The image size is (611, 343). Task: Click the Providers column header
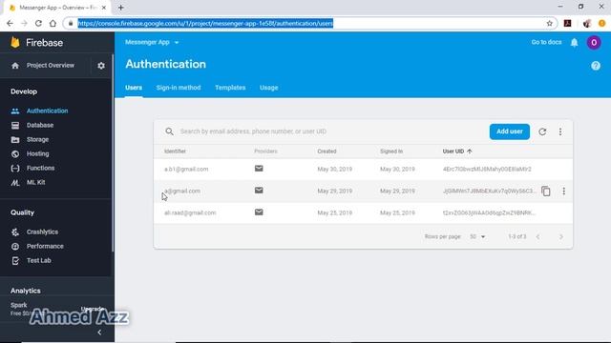[265, 151]
